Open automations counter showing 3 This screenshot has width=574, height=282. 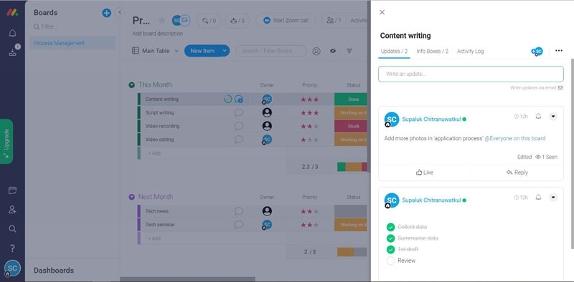(237, 21)
